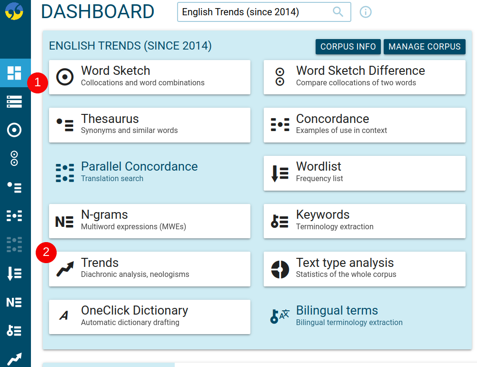
Task: Click the MANAGE CORPUS button
Action: coord(424,47)
